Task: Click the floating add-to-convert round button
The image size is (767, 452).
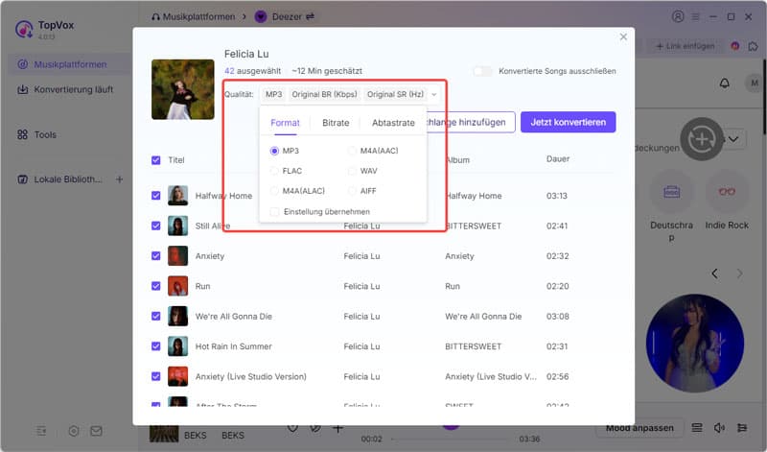Action: coord(702,139)
